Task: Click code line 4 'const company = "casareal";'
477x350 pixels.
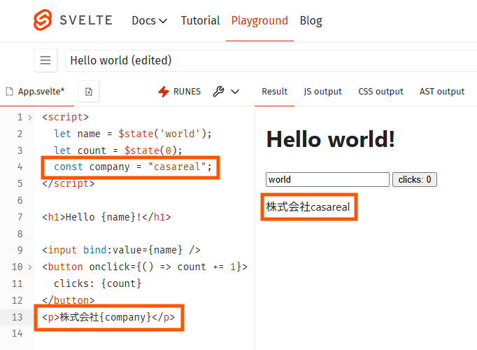Action: coord(133,167)
